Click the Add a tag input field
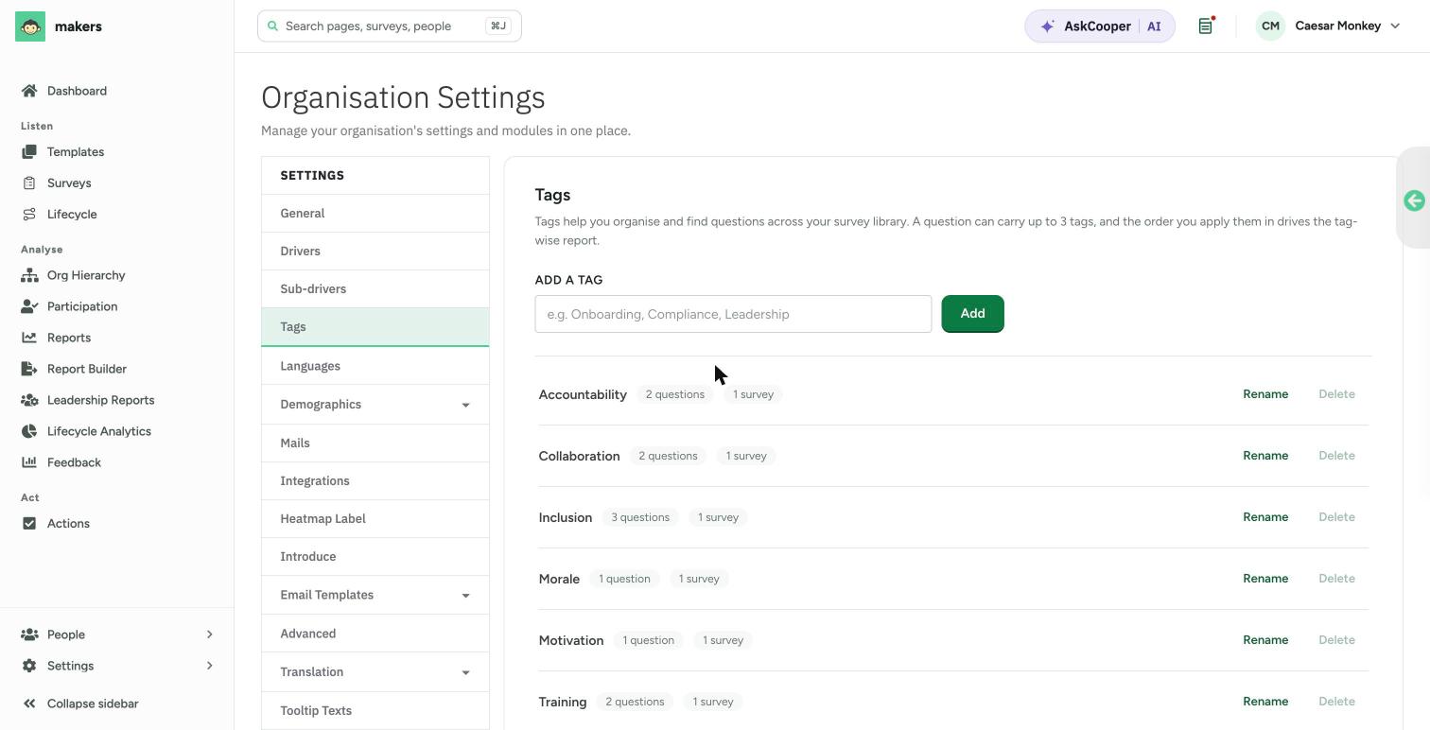 [733, 314]
